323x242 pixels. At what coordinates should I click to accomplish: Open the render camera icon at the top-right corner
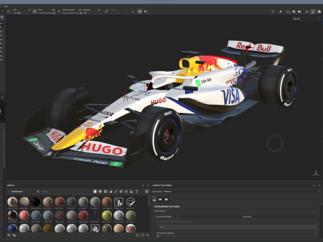(319, 11)
